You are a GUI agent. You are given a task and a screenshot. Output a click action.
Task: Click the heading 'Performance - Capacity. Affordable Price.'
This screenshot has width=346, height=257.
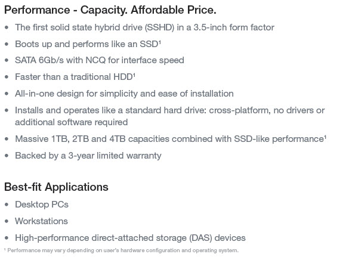point(110,10)
